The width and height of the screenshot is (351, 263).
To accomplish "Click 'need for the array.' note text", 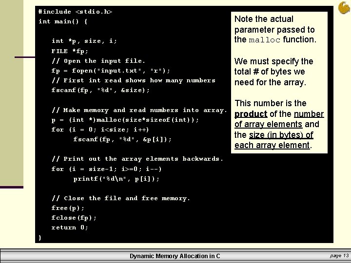I will 270,82.
